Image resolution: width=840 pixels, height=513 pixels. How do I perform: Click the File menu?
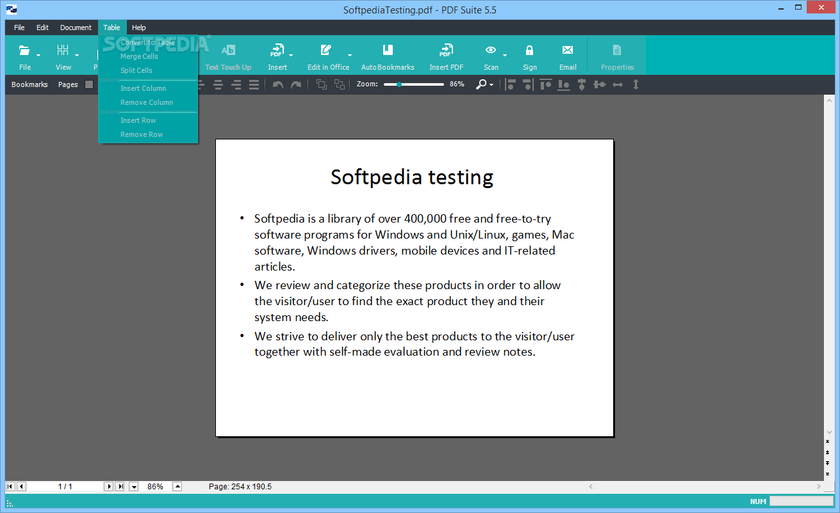coord(19,28)
